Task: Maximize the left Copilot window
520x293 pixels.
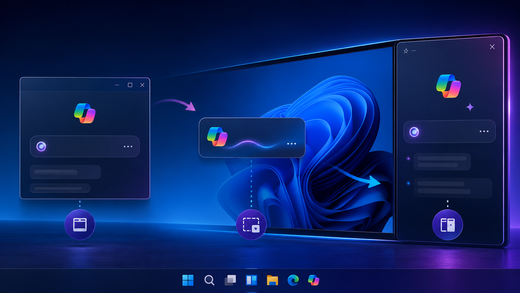Action: coord(130,85)
